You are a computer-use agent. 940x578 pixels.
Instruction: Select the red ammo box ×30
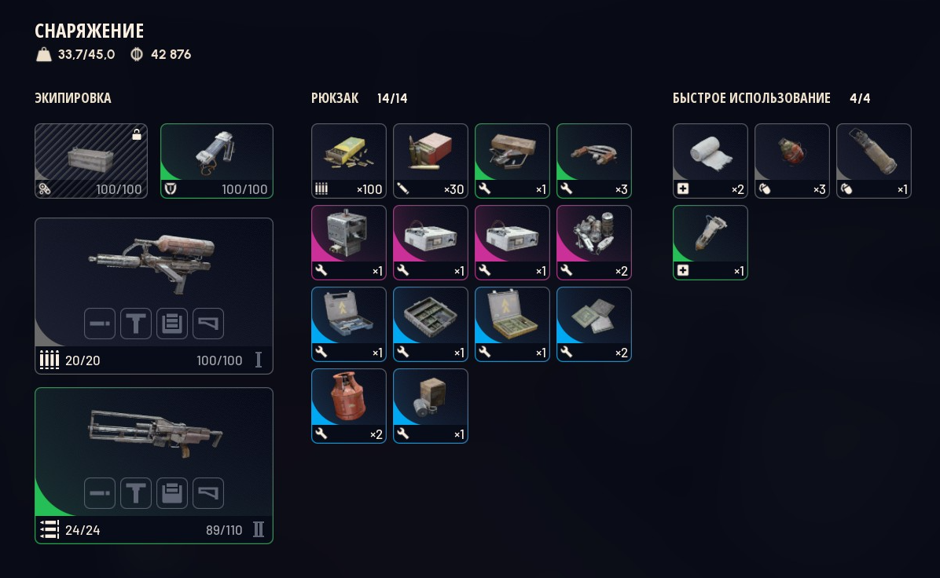(x=431, y=161)
